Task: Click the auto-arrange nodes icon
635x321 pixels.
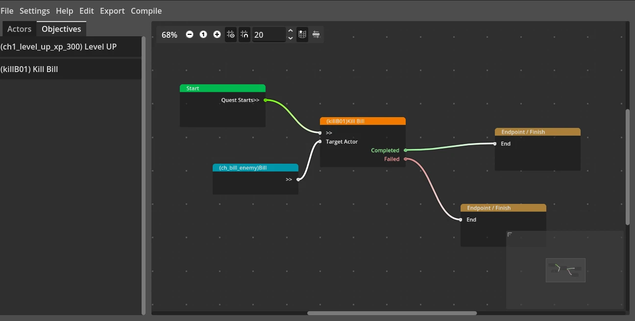Action: 316,34
